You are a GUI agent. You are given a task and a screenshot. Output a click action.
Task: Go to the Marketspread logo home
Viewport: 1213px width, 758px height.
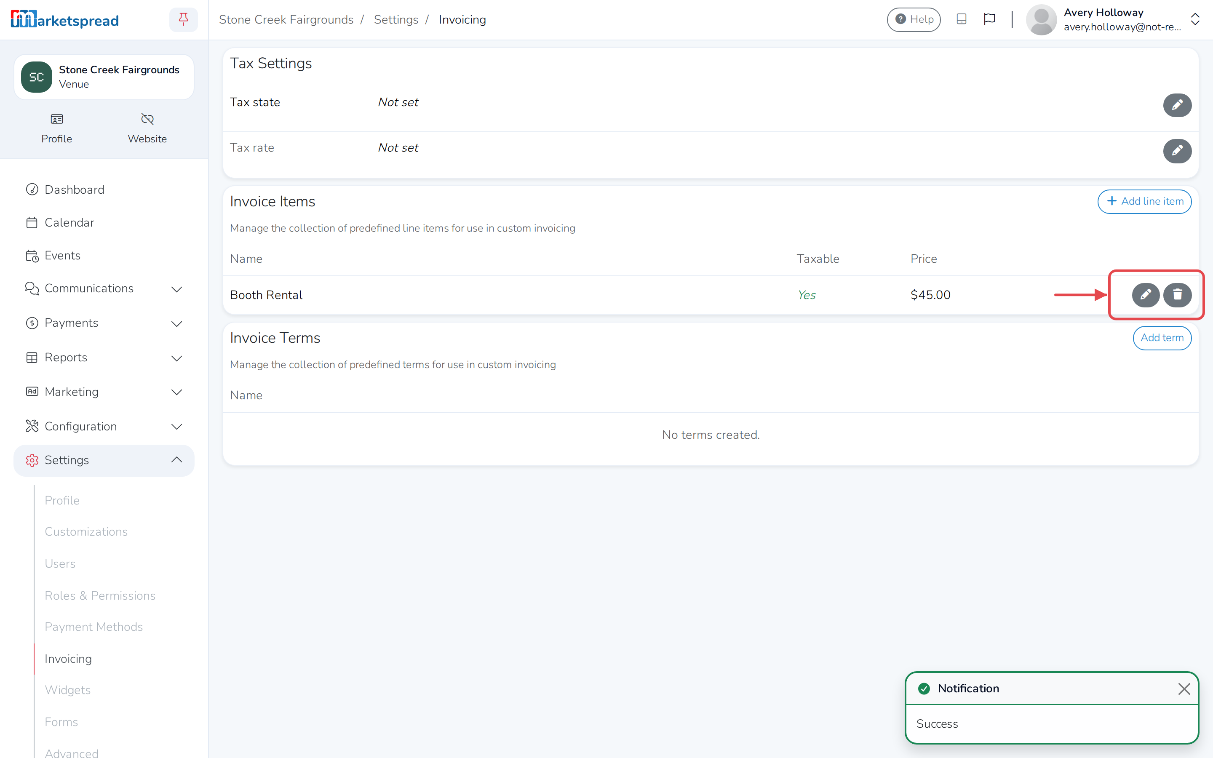[65, 19]
